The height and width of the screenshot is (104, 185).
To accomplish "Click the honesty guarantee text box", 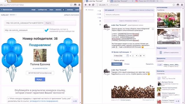I will (x=40, y=100).
